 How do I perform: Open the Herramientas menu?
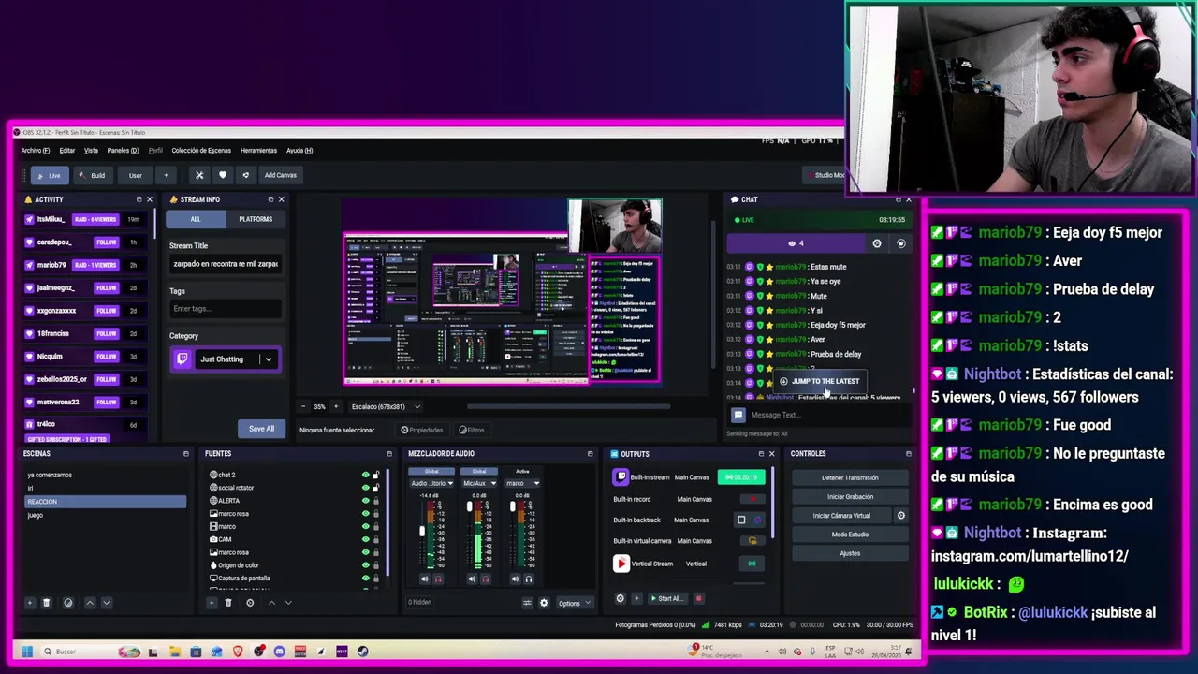pos(258,150)
